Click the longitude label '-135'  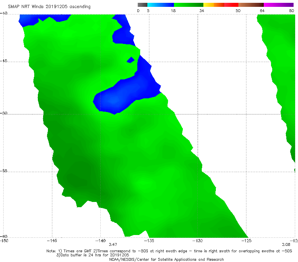click(x=149, y=241)
